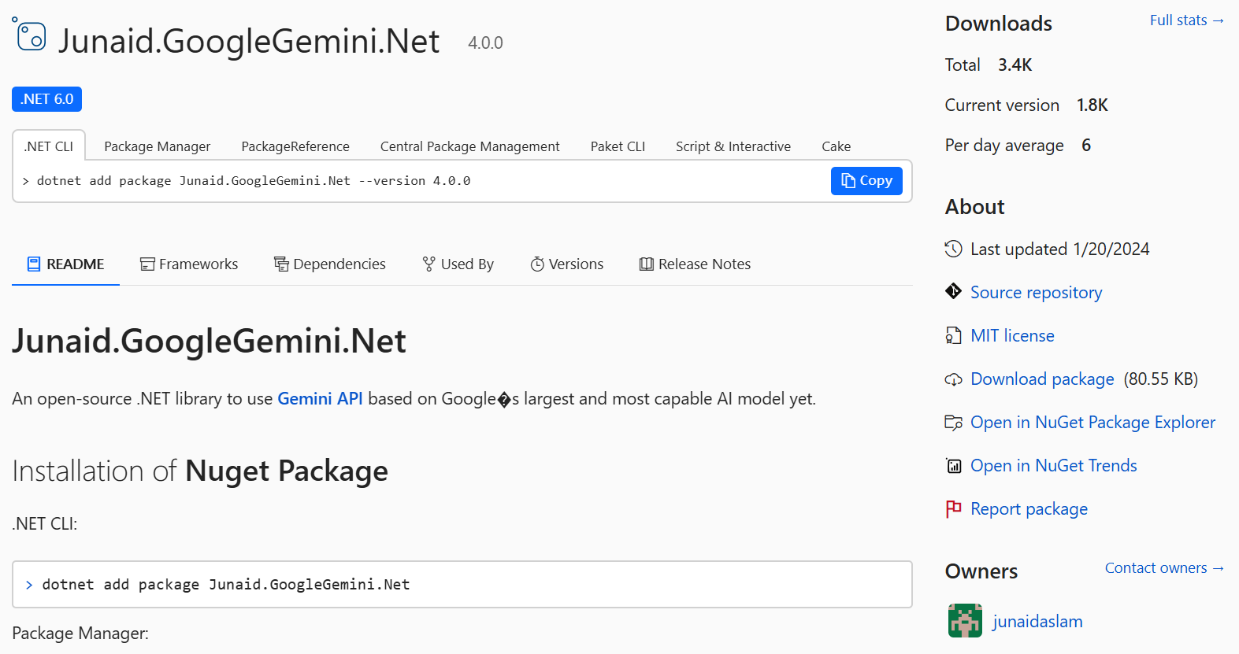Image resolution: width=1239 pixels, height=654 pixels.
Task: Select the .NET CLI install tab
Action: (49, 146)
